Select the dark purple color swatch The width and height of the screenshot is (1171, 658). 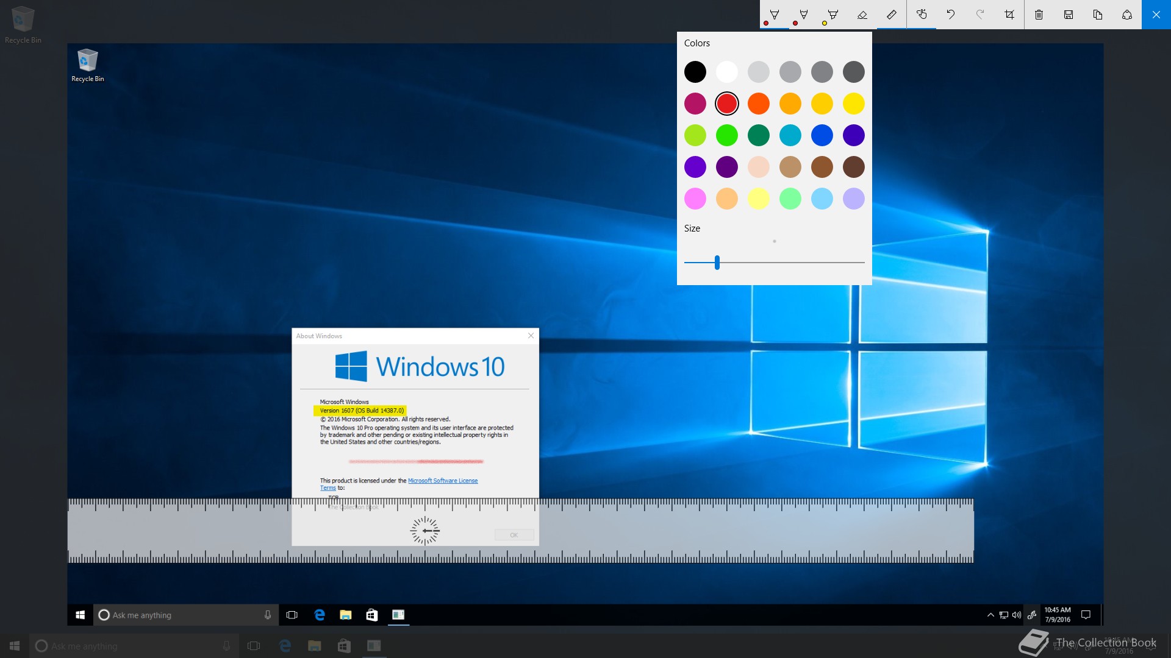pyautogui.click(x=727, y=167)
